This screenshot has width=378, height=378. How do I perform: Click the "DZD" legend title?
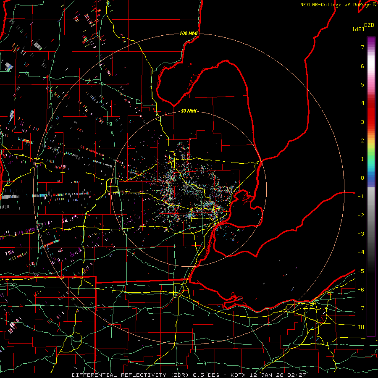[x=369, y=25]
